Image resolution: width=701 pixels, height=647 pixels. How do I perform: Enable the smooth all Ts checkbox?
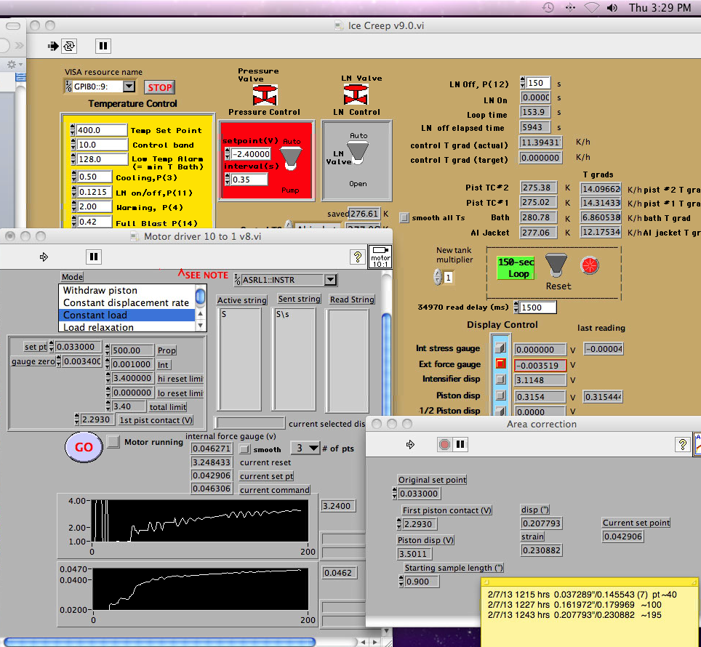pyautogui.click(x=404, y=217)
